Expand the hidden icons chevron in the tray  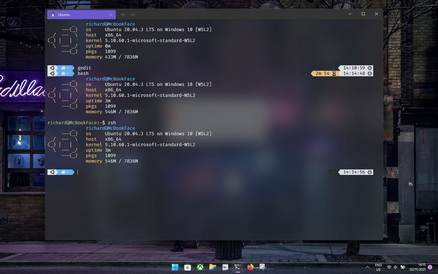click(367, 267)
